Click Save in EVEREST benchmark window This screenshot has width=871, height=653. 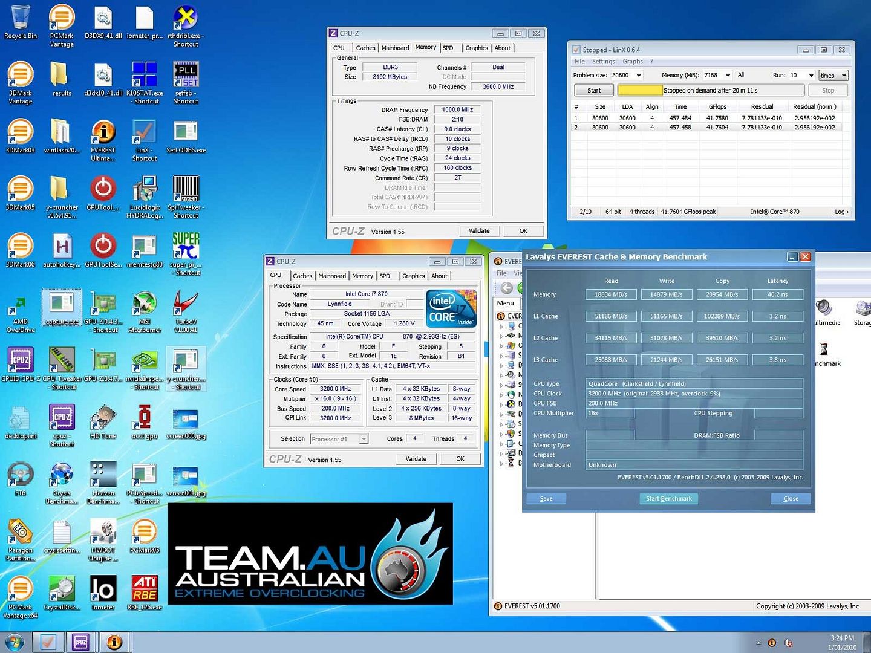[546, 498]
